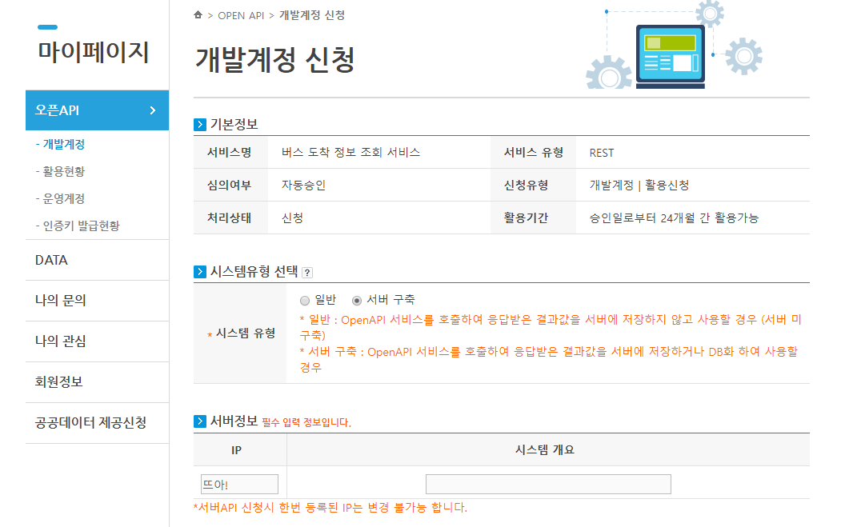The image size is (849, 527).
Task: Click the arrow icon next to 서버정보
Action: pos(200,421)
